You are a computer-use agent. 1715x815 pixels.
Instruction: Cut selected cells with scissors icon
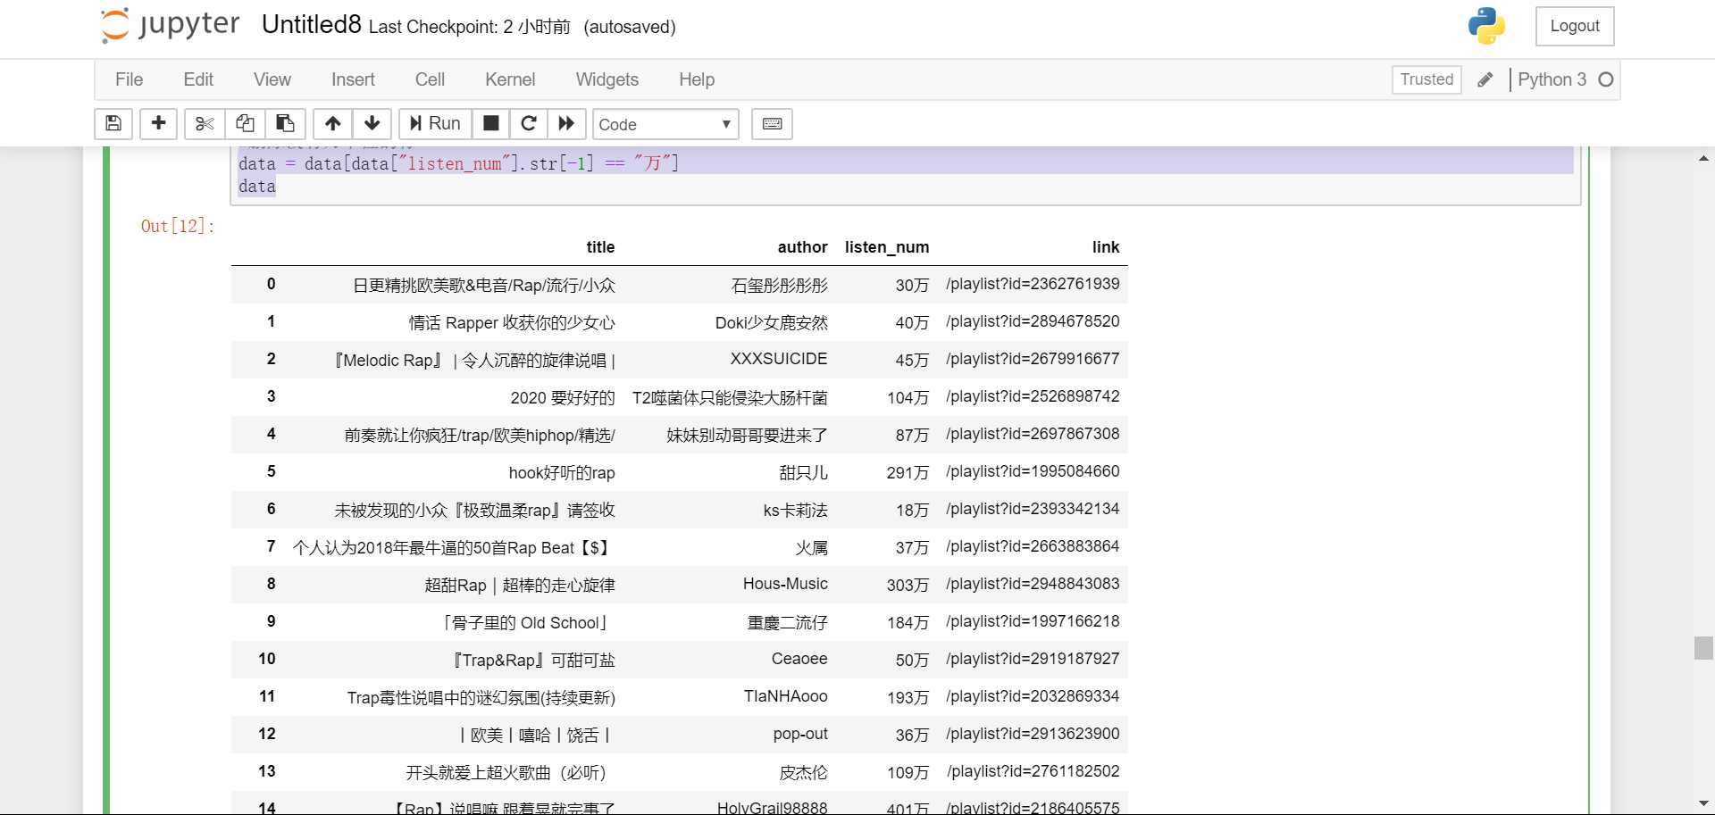pyautogui.click(x=205, y=123)
